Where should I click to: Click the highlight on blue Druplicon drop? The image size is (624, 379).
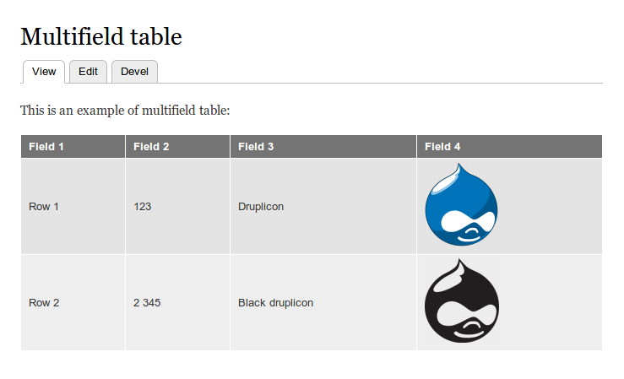tap(445, 184)
